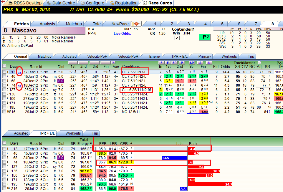Open the Data Centre tab
Screen dimensions: 283x192
click(61, 3)
